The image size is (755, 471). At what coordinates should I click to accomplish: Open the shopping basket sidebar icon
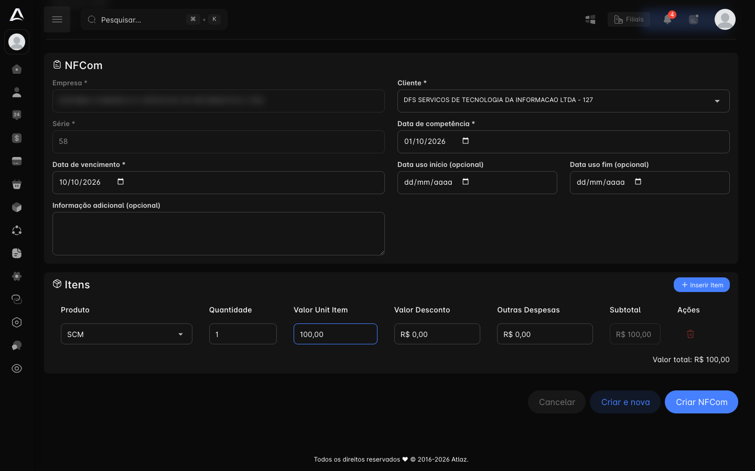pyautogui.click(x=17, y=184)
